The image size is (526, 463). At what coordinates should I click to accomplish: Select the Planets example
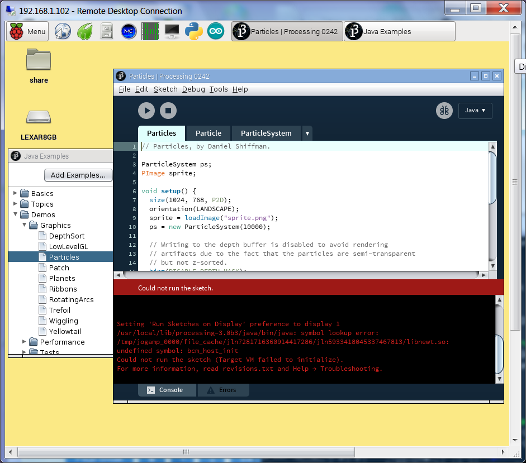(x=62, y=278)
